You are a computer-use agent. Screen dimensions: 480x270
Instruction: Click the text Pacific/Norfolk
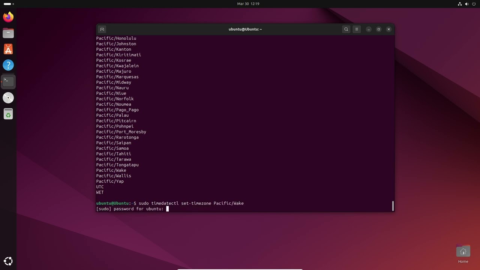115,99
